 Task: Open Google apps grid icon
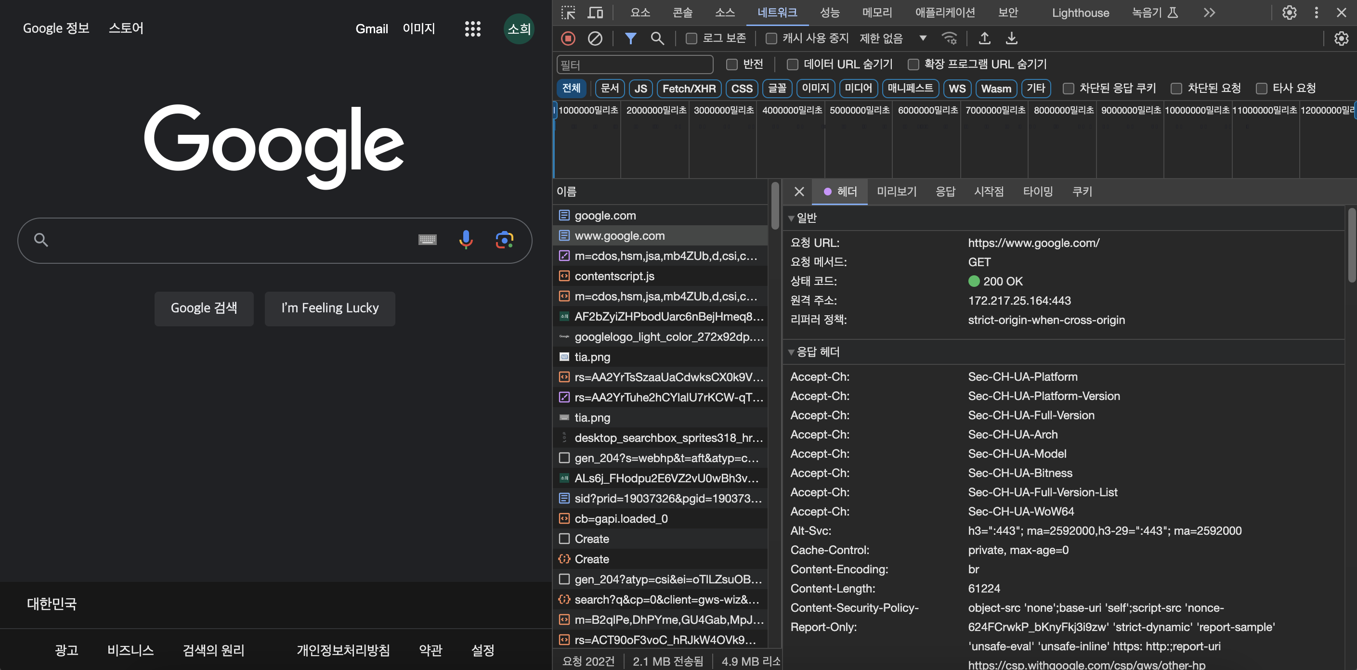[472, 29]
